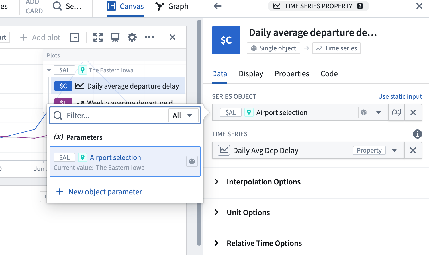Open the Time Series Property help icon
The width and height of the screenshot is (429, 255).
[x=360, y=6]
